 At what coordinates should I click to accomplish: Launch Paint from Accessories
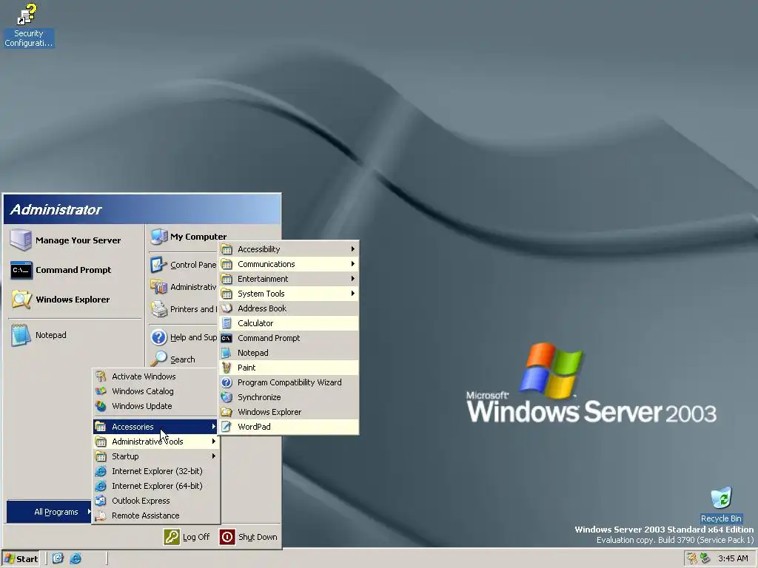(289, 368)
